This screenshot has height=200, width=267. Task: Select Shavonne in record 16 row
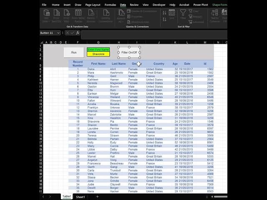tap(98, 121)
